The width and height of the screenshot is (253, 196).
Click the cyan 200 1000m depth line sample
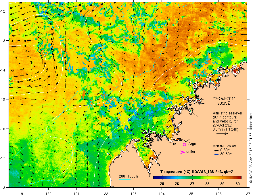(x=125, y=179)
